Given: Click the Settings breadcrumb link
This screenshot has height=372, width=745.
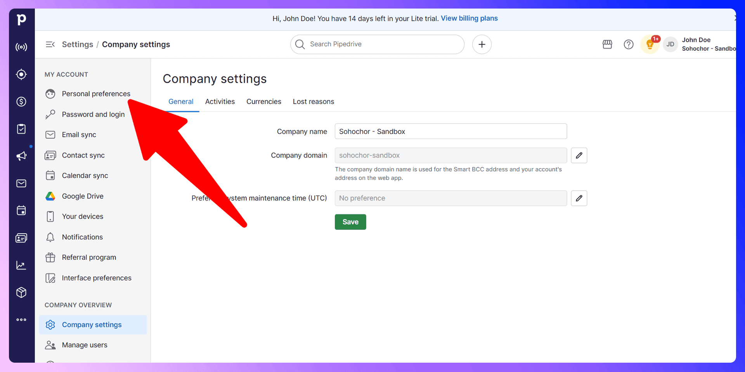Looking at the screenshot, I should pyautogui.click(x=78, y=44).
